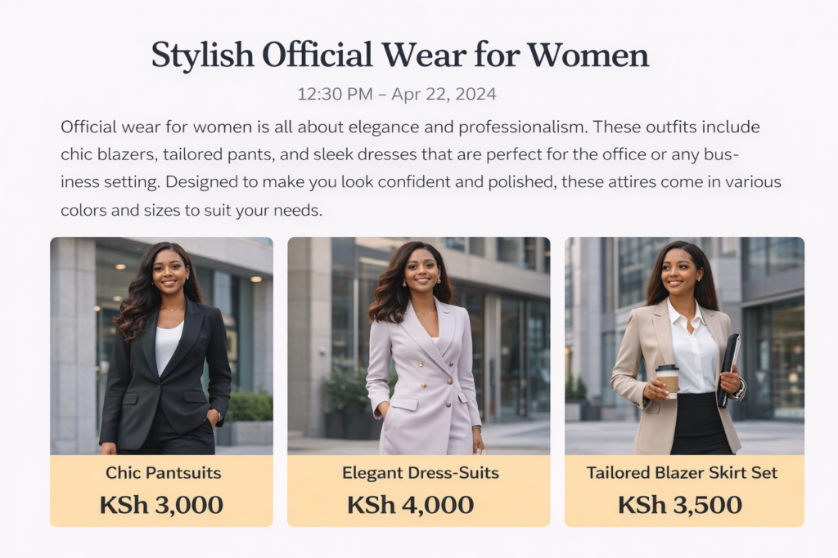This screenshot has height=558, width=838.
Task: Click the word "professionalism" in the description
Action: 521,127
